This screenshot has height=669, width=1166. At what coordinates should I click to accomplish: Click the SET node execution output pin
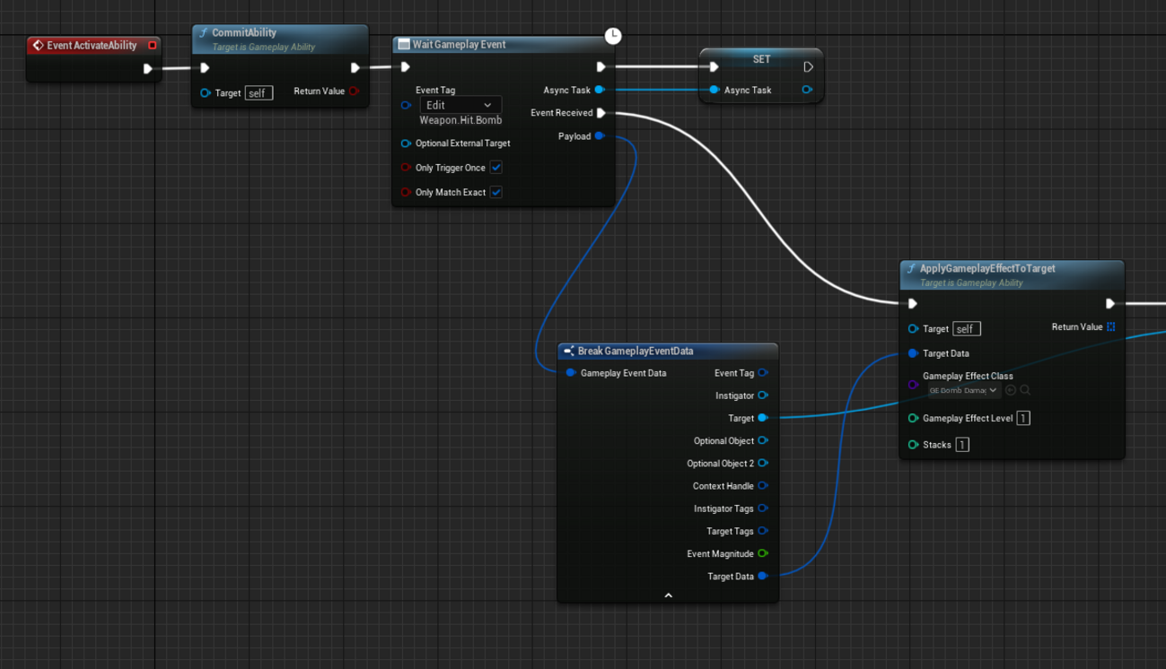pyautogui.click(x=808, y=66)
